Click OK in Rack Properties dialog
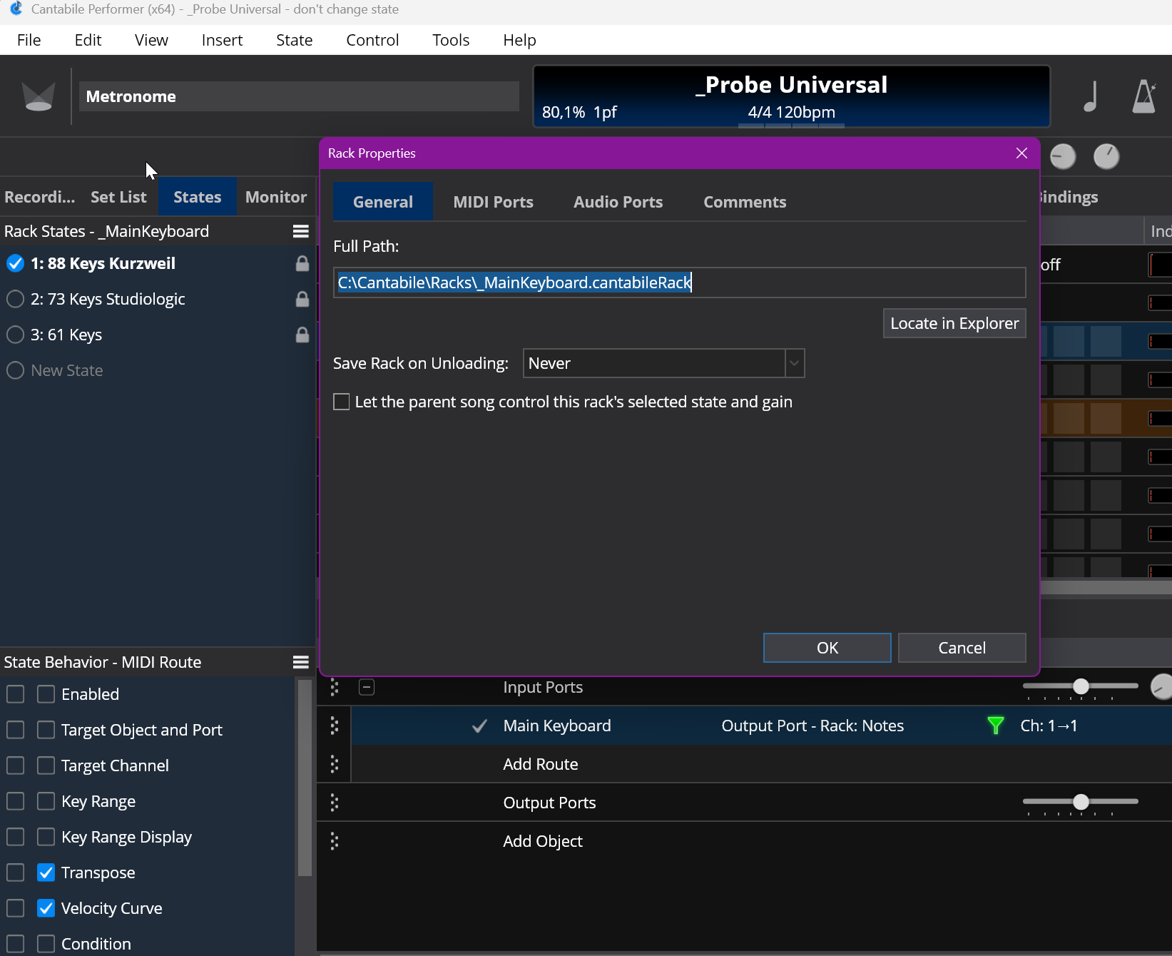This screenshot has width=1172, height=956. [827, 648]
